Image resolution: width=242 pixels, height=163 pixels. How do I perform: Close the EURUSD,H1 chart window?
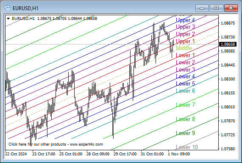click(x=231, y=8)
